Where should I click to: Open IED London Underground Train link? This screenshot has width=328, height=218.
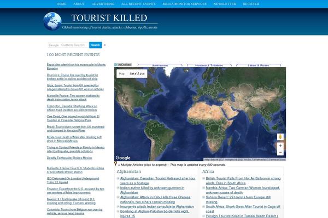[x=73, y=180]
